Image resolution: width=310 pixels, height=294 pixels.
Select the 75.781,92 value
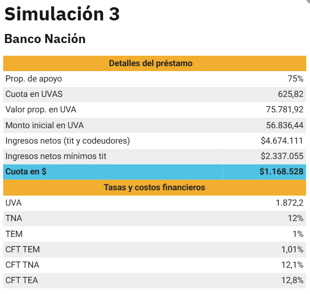click(285, 110)
